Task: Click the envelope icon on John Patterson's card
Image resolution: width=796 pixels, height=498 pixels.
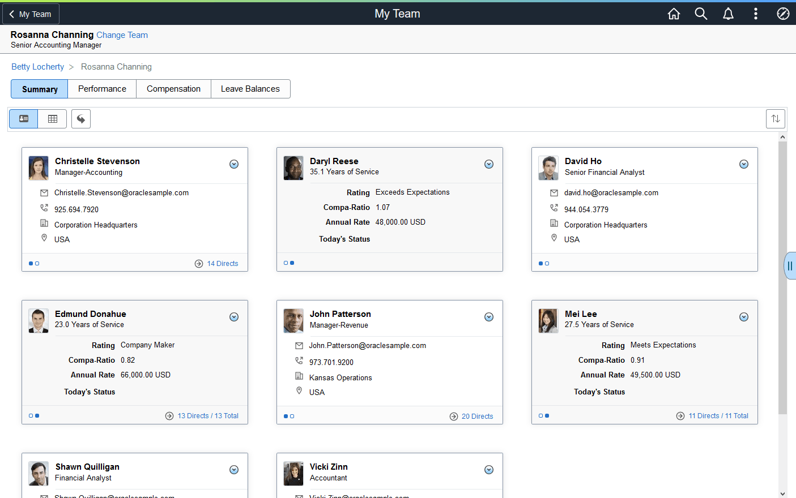Action: click(299, 346)
